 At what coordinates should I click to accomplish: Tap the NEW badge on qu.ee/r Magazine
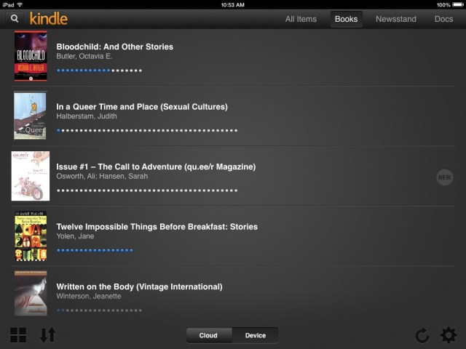[445, 177]
